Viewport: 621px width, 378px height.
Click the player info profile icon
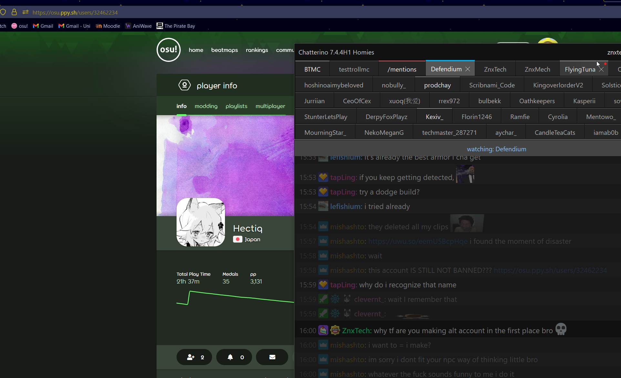click(x=185, y=85)
